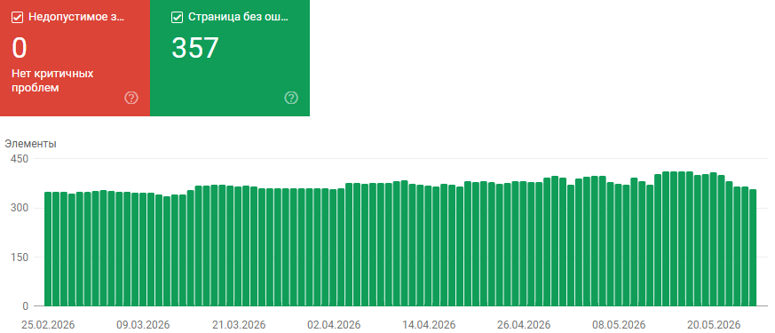Click the "Элементы" chart axis title
The width and height of the screenshot is (775, 333).
coord(30,144)
